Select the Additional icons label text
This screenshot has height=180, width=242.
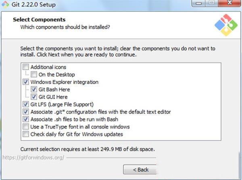pos(48,67)
